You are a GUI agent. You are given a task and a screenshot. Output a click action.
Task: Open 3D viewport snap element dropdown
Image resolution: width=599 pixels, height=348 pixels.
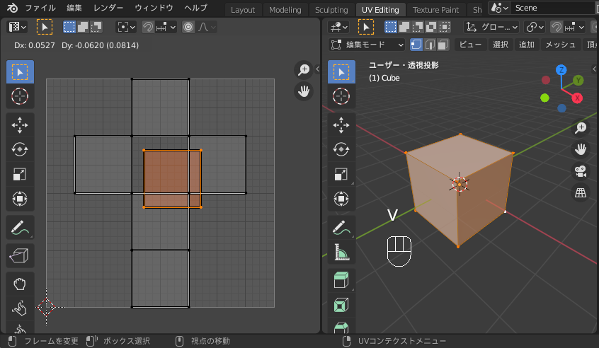(574, 27)
